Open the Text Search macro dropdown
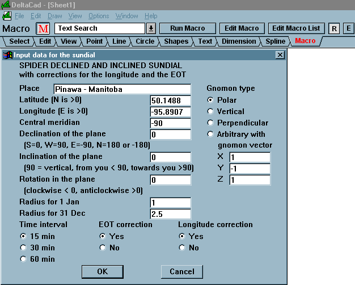355x285 pixels. [x=151, y=28]
